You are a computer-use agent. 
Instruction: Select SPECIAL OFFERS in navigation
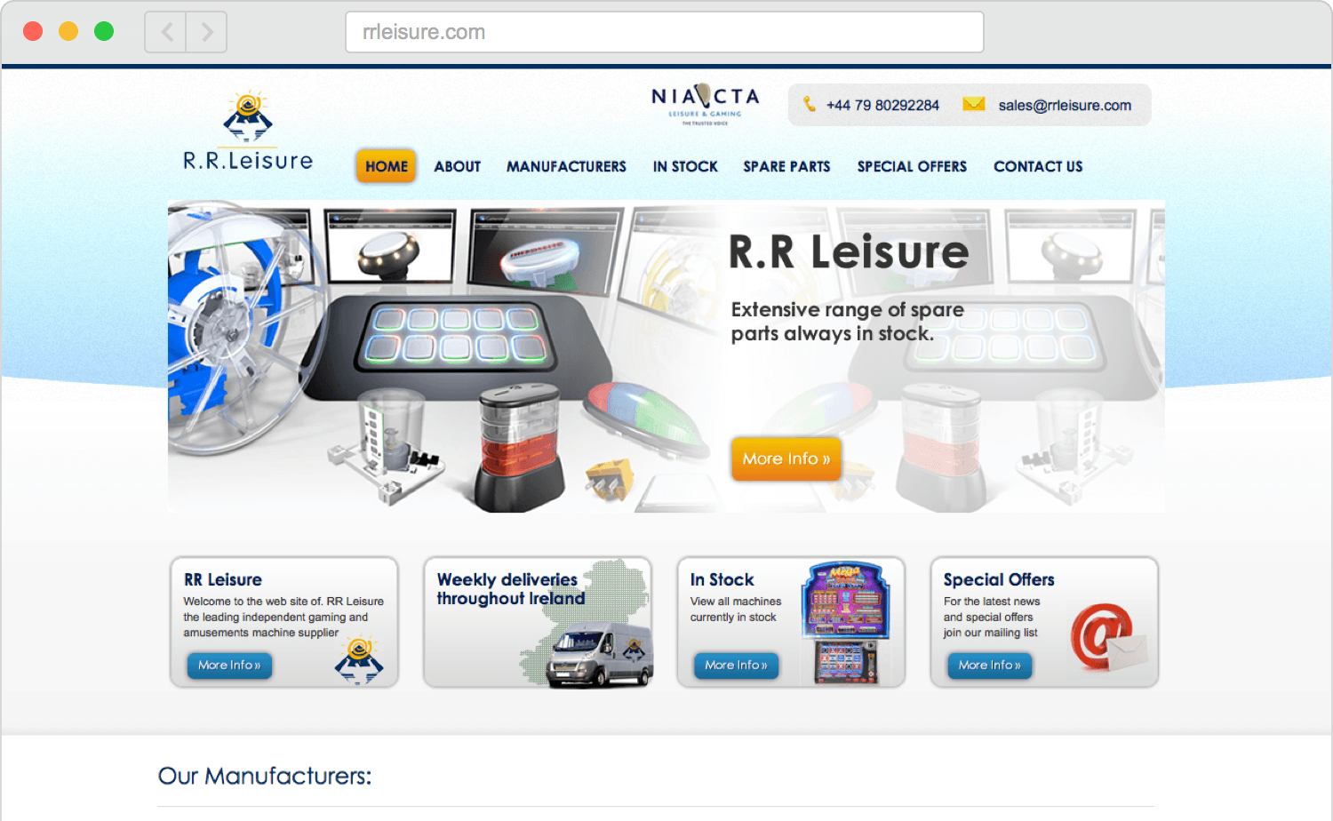[912, 166]
